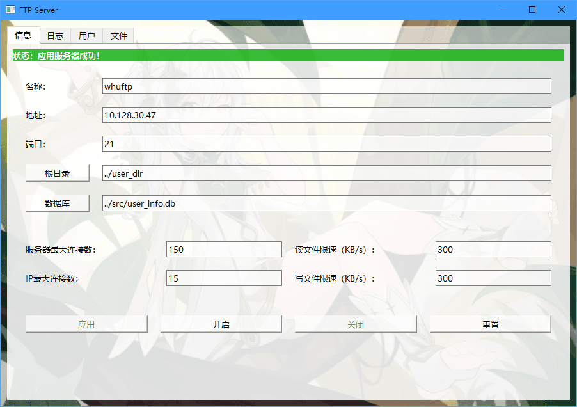Switch to the 信息 tab
The image size is (577, 407).
(x=24, y=35)
